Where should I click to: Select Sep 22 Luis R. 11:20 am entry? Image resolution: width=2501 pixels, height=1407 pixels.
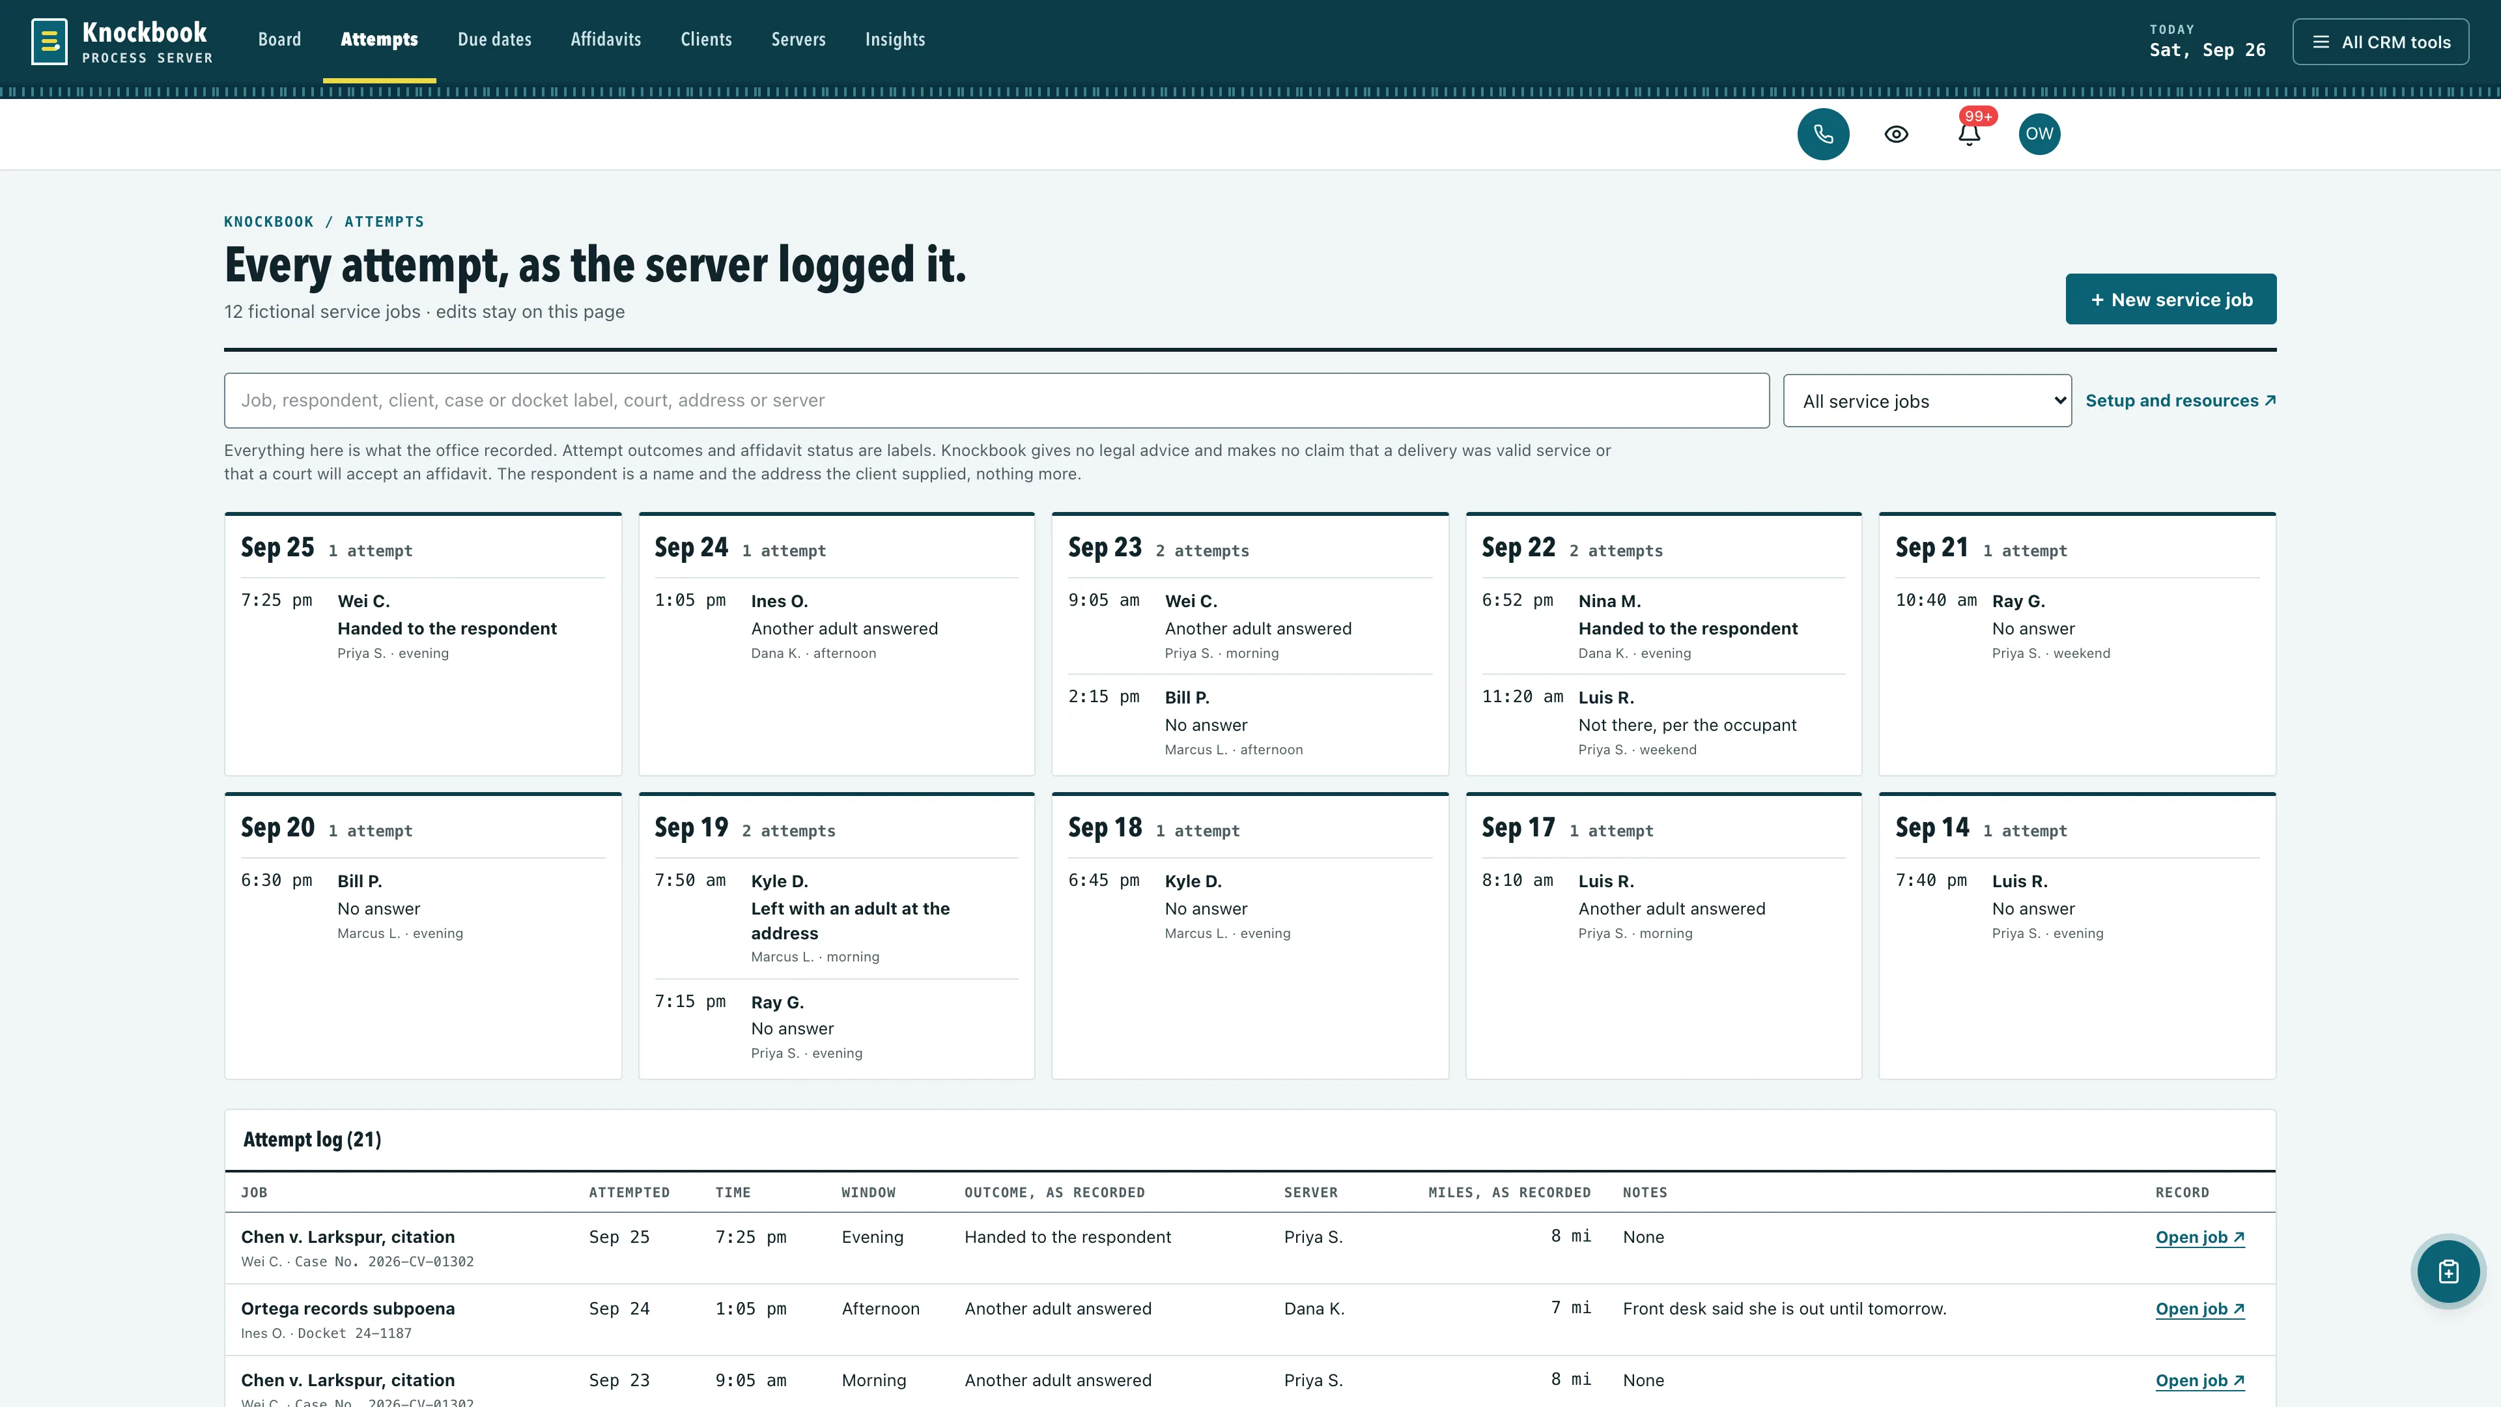click(x=1663, y=722)
